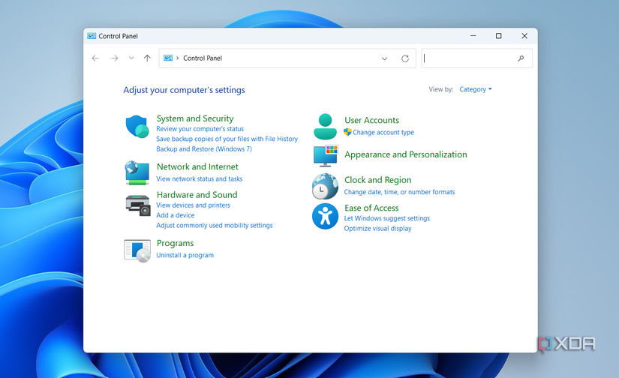Open Network and Internet category
This screenshot has width=619, height=378.
[197, 166]
